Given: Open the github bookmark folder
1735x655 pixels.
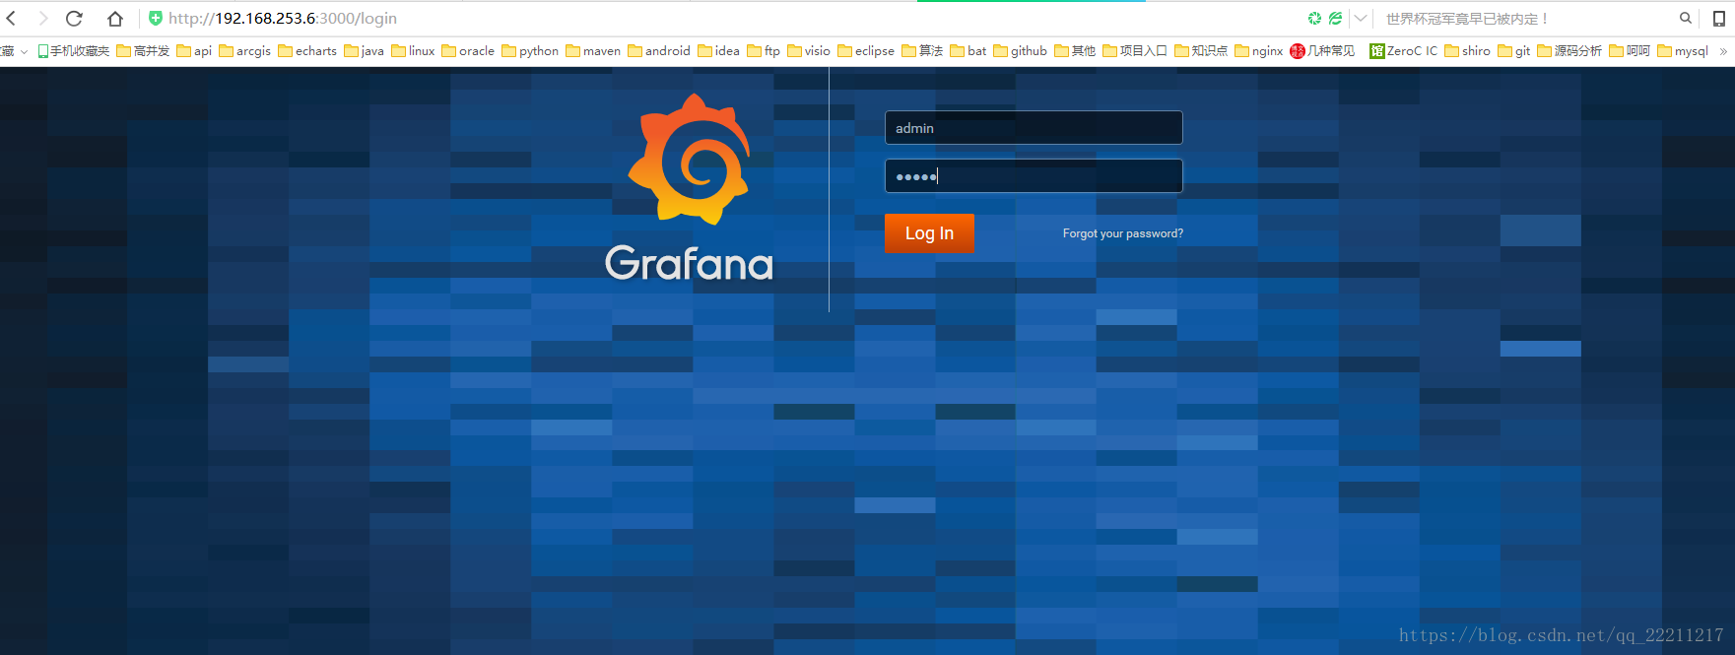Looking at the screenshot, I should (x=1021, y=51).
